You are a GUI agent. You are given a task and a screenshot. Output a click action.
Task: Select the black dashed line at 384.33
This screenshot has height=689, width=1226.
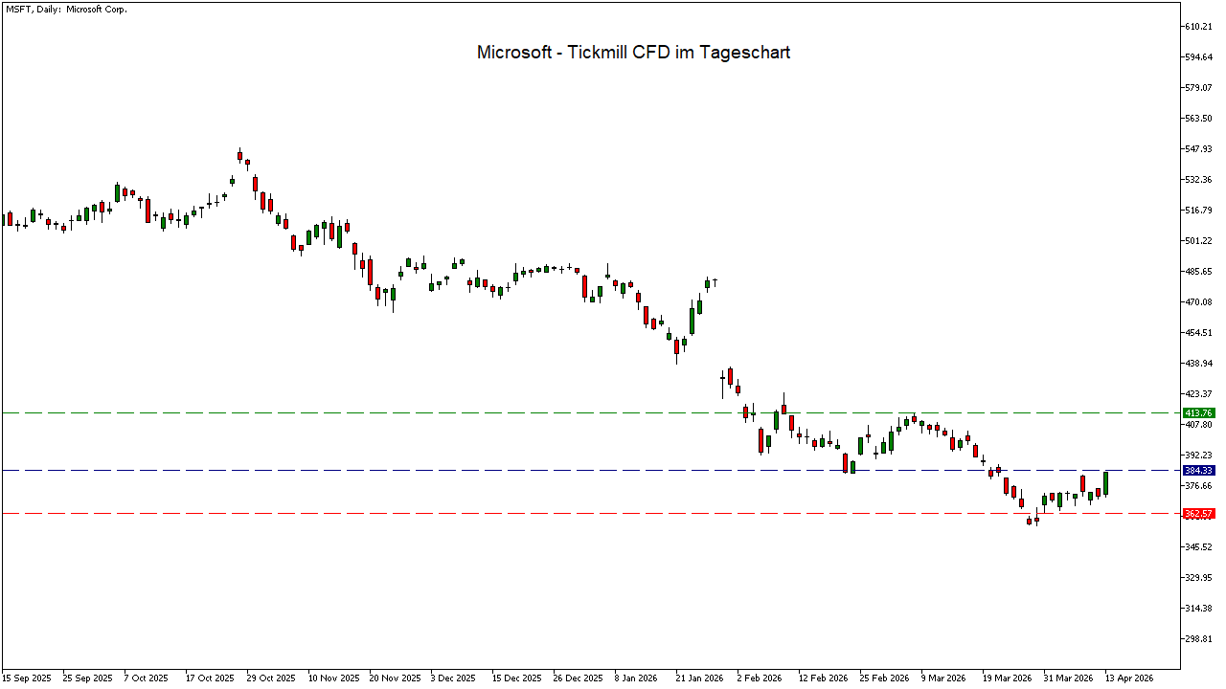tap(575, 470)
